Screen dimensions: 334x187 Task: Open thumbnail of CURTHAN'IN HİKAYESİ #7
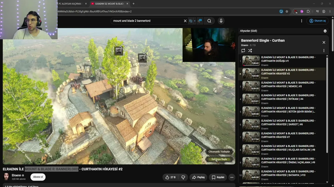coord(251,137)
